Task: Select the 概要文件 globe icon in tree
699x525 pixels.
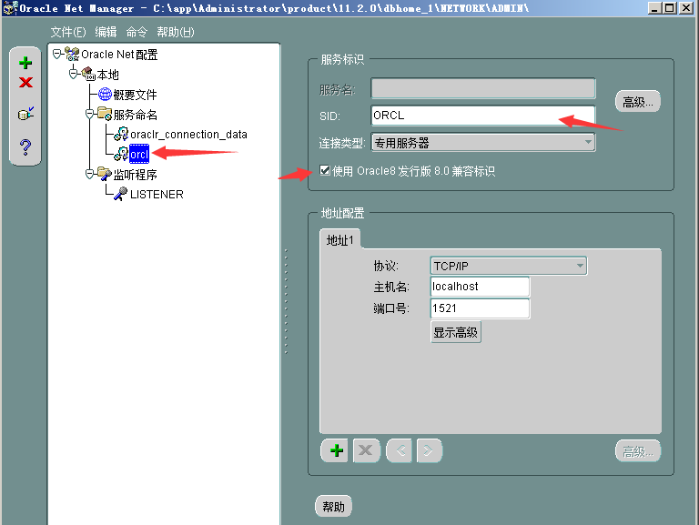Action: [x=105, y=95]
